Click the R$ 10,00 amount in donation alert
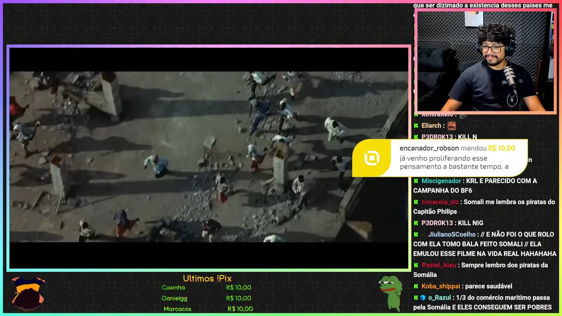 click(501, 148)
